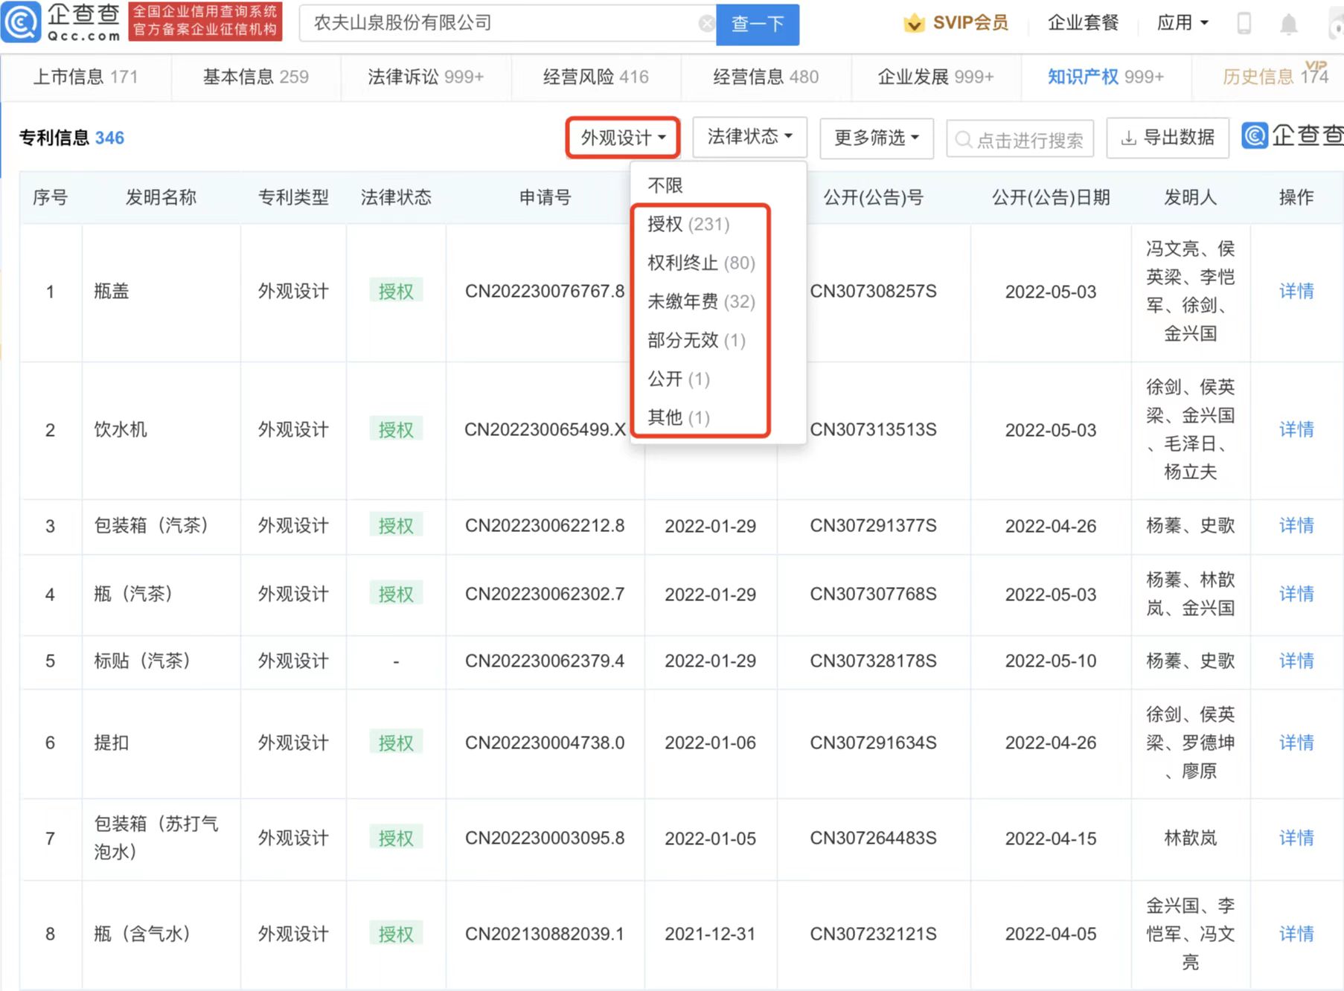Click the SVIP crown icon
The image size is (1344, 991).
point(914,23)
